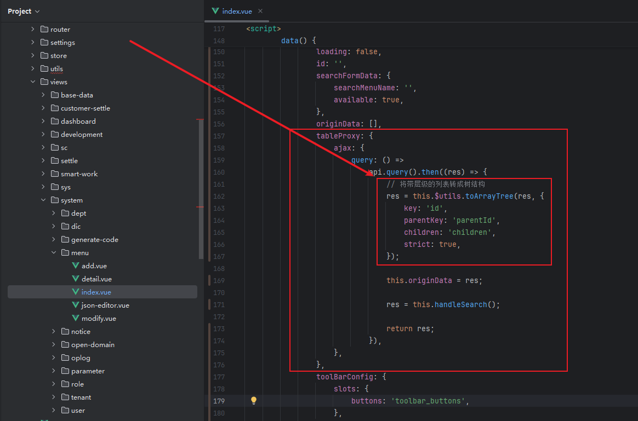This screenshot has width=638, height=421.
Task: Expand the parameter folder chevron
Action: click(54, 371)
